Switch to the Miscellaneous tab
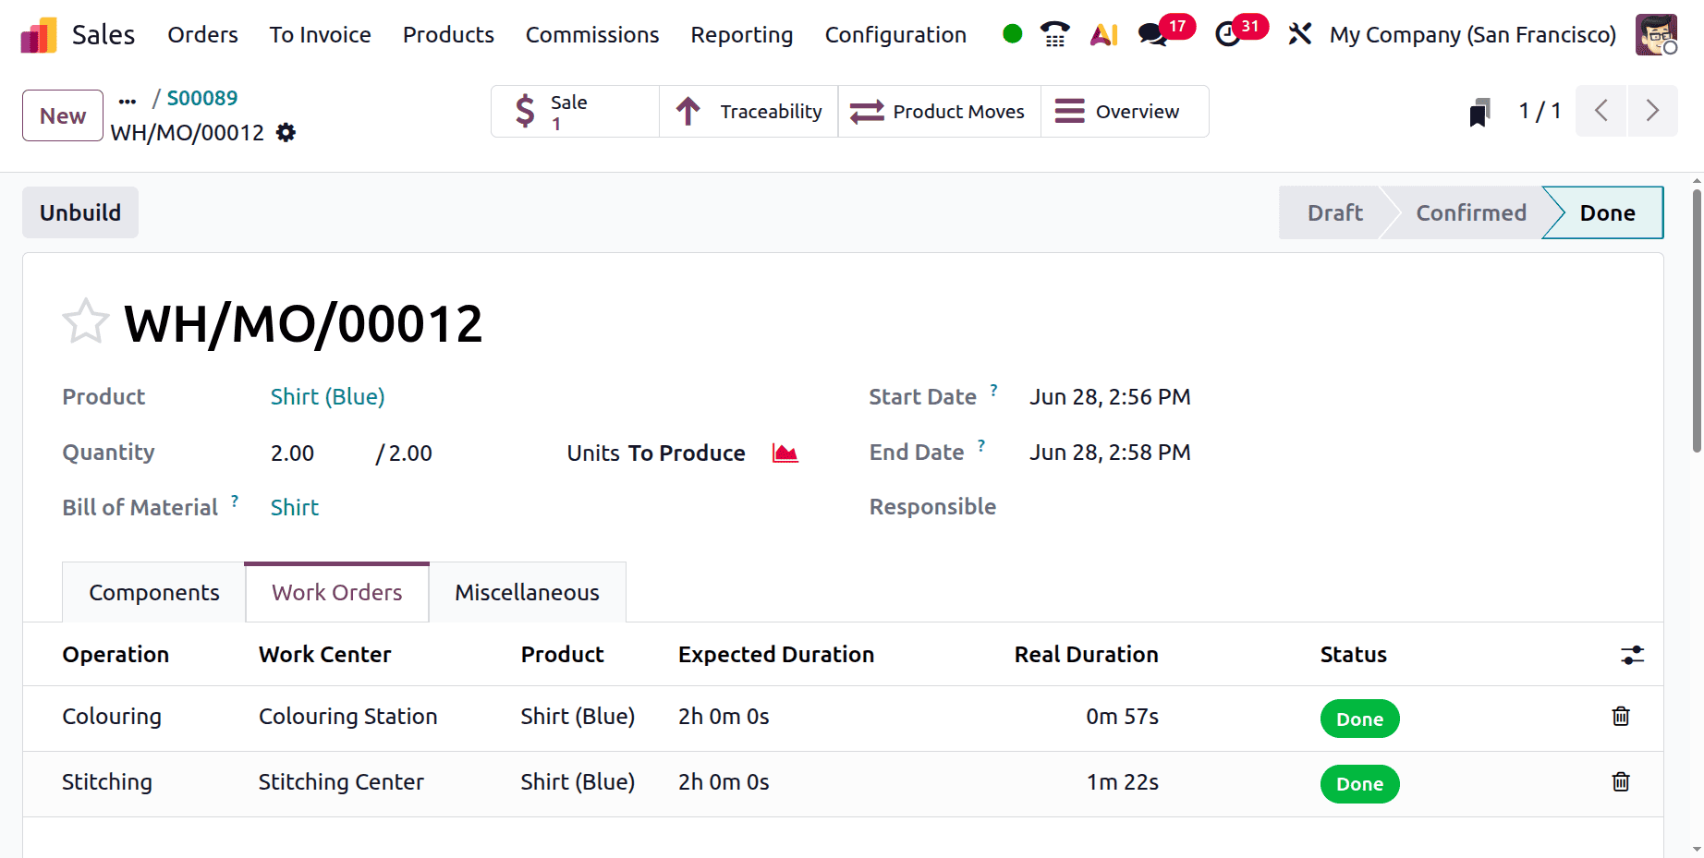 527,592
